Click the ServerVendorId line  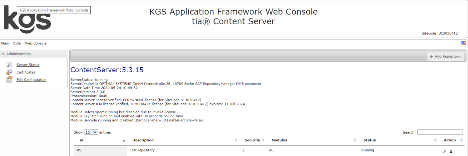166,84
